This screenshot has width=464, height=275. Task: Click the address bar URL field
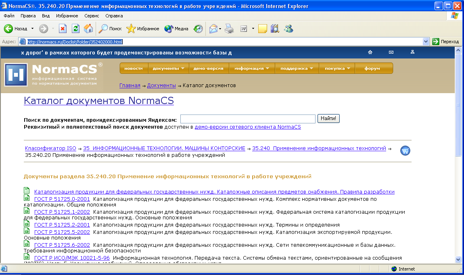pos(220,42)
